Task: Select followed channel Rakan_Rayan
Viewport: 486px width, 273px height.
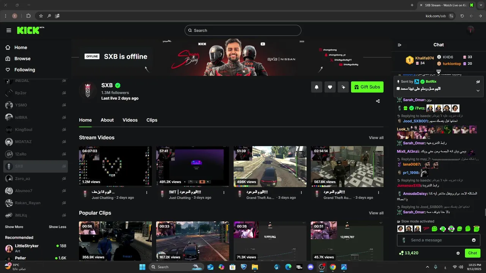Action: (35, 203)
